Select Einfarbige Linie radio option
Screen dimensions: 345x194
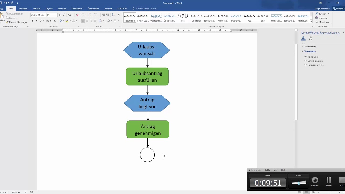tap(306, 61)
